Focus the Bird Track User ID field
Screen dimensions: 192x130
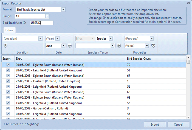(42, 23)
